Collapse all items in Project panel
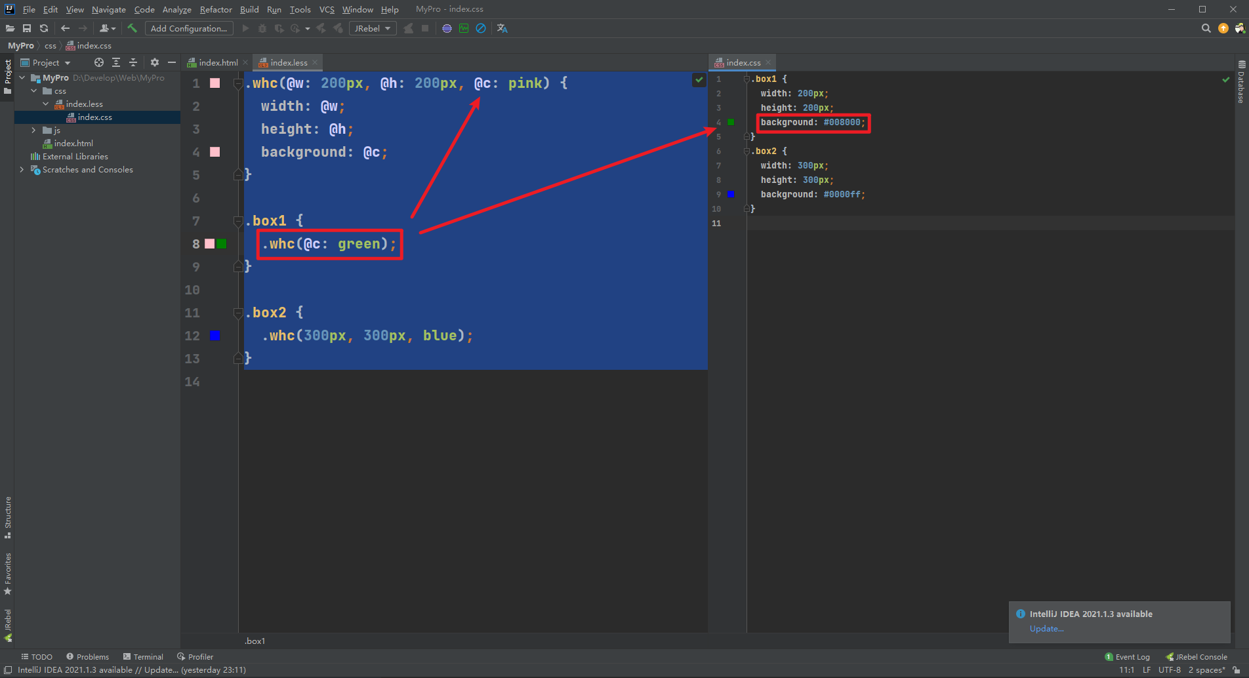This screenshot has height=678, width=1249. 133,62
